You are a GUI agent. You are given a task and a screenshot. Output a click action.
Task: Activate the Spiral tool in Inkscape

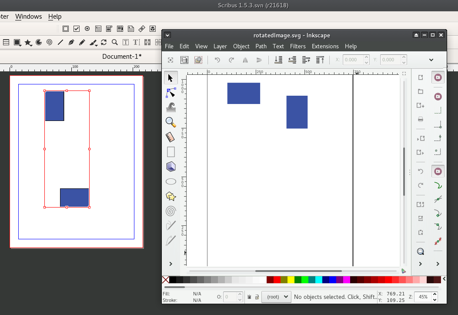click(x=171, y=211)
